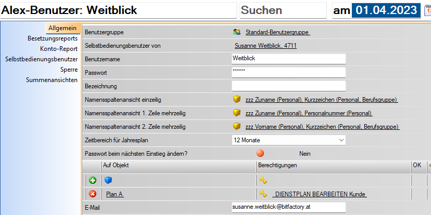Click the Benutzergruppe users icon
The height and width of the screenshot is (215, 431).
[x=237, y=32]
